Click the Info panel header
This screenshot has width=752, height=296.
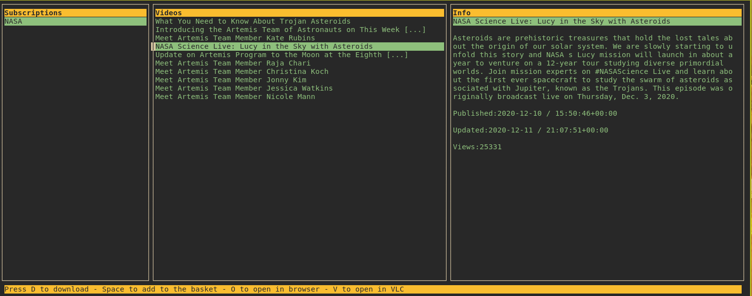tap(597, 13)
